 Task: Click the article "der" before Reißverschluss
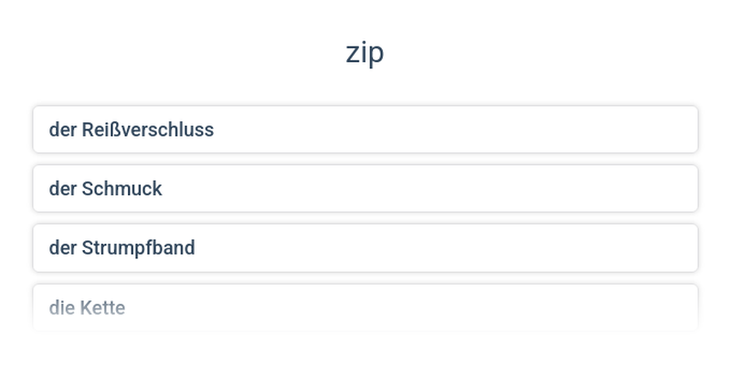click(62, 130)
